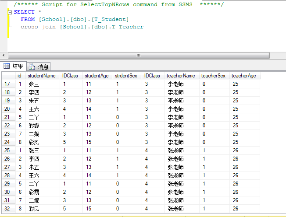Viewport: 286px width, 217px height.
Task: Click [T_Student] in the FROM clause
Action: [110, 19]
